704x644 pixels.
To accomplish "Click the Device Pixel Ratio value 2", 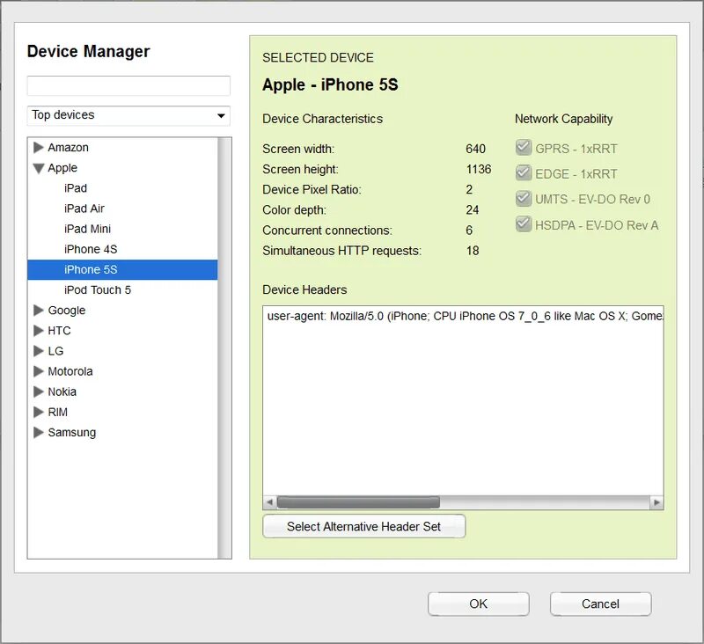I will coord(469,189).
